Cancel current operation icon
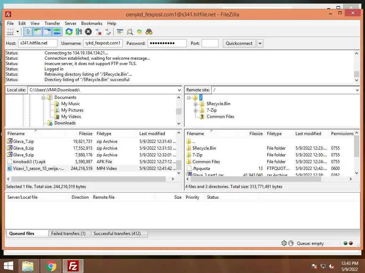Screen dimensions: 365x273 tap(88, 32)
